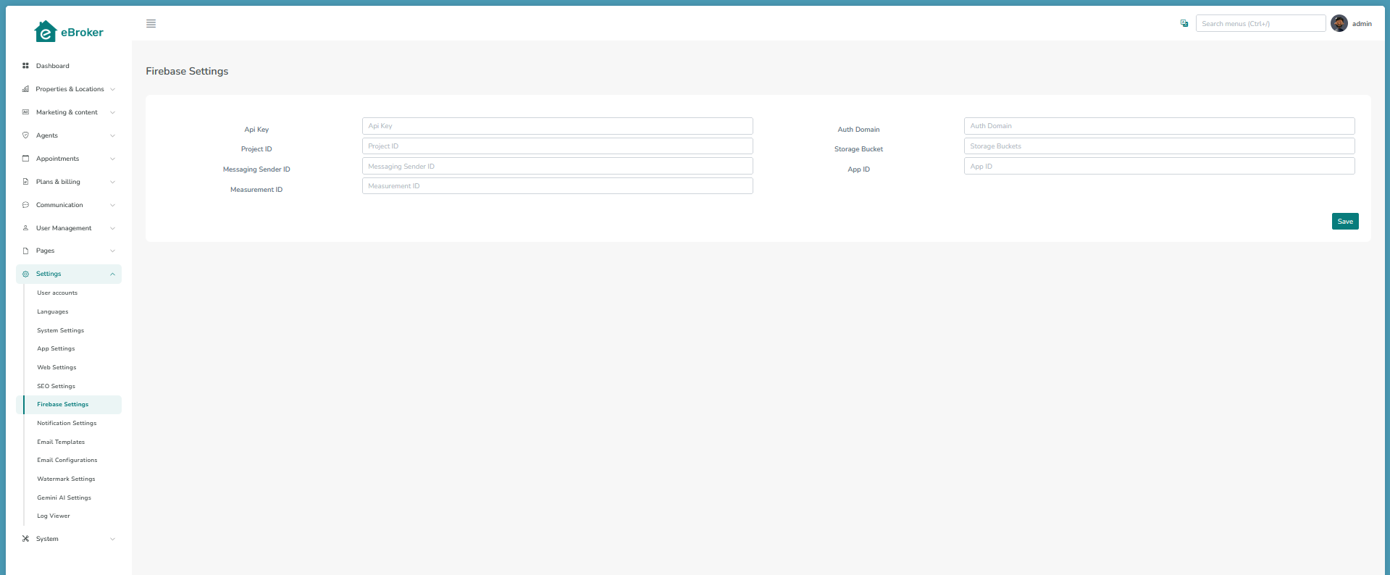Expand the Pages menu chevron
The height and width of the screenshot is (575, 1390).
click(112, 251)
